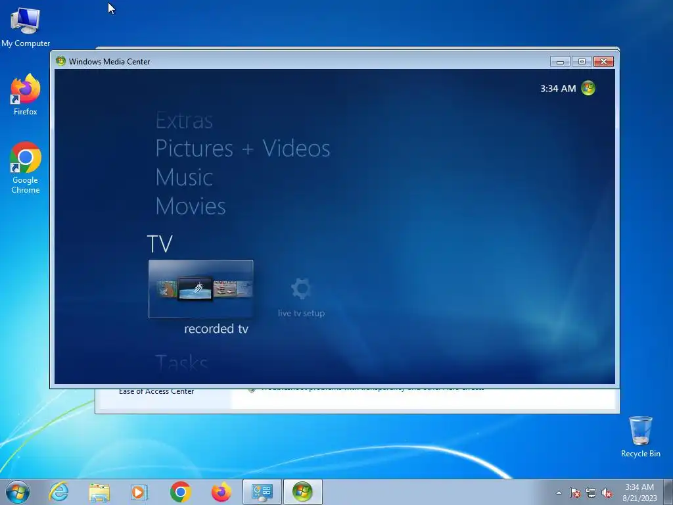Select Pictures + Videos in Media Center
Screen dimensions: 673x505
(243, 149)
